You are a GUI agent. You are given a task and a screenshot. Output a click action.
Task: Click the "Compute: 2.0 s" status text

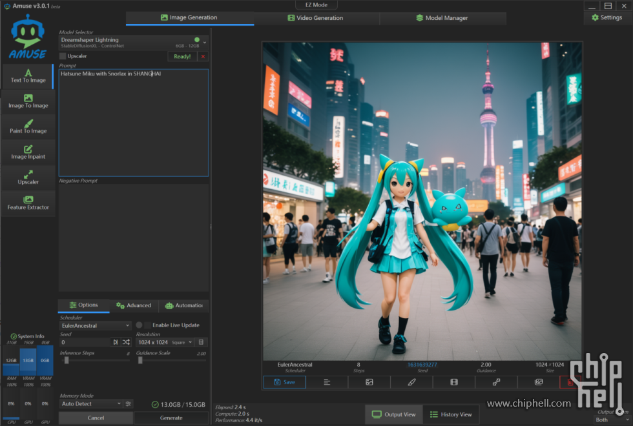pyautogui.click(x=232, y=414)
